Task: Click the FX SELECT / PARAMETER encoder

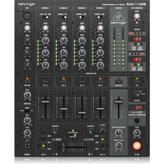Action: pos(137,120)
